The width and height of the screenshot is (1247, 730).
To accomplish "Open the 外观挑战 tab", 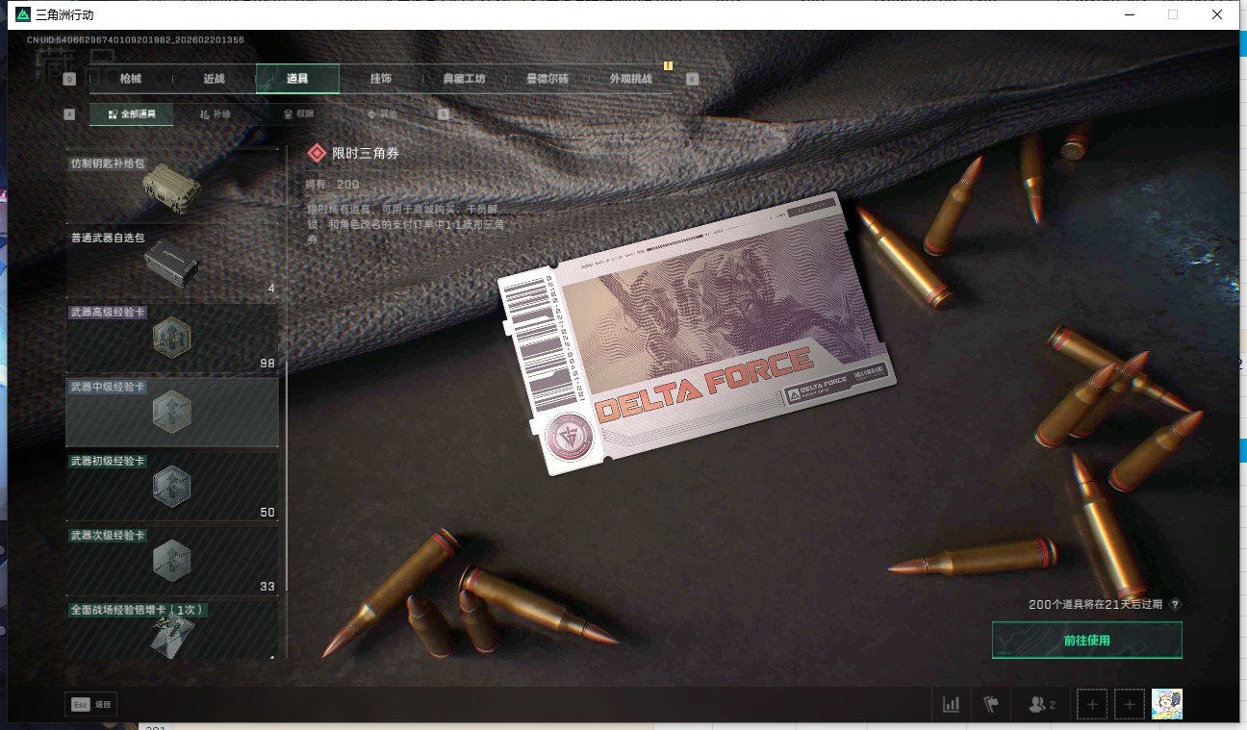I will (631, 79).
